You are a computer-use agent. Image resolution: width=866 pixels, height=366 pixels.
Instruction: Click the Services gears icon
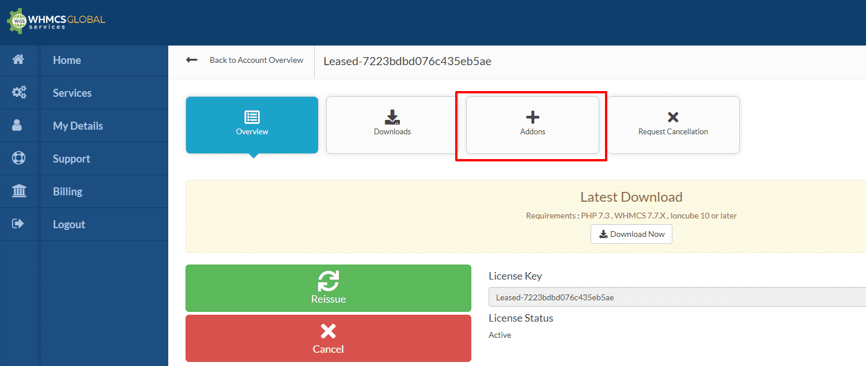tap(18, 93)
